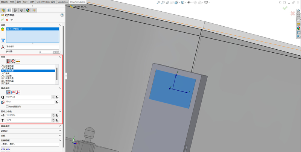
Task: Open dependency function for the velocity profile field
Action: point(57,102)
